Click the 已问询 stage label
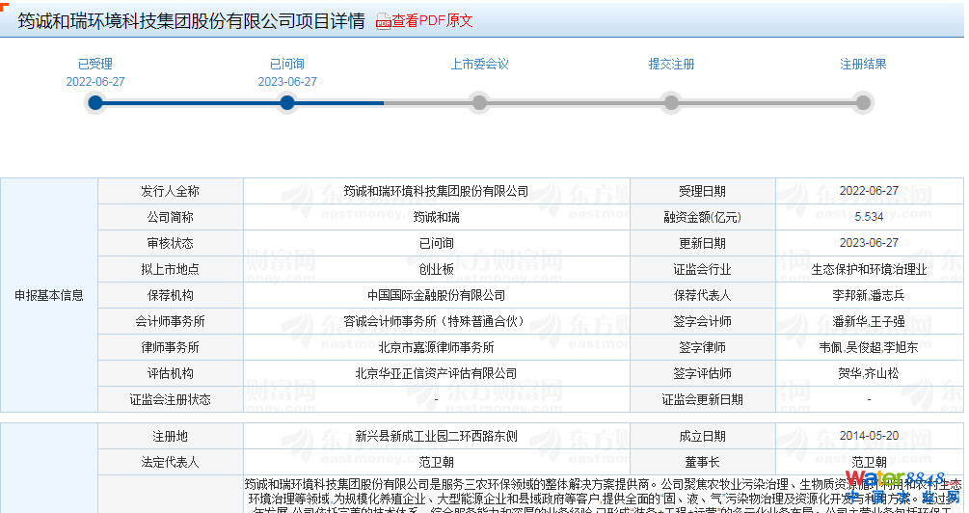The width and height of the screenshot is (969, 513). [x=287, y=65]
